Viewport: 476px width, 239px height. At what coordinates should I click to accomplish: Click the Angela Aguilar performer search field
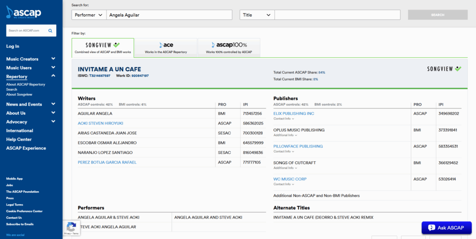pyautogui.click(x=169, y=15)
